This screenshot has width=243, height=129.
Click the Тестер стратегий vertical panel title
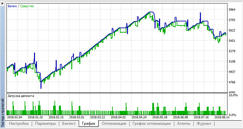point(3,112)
